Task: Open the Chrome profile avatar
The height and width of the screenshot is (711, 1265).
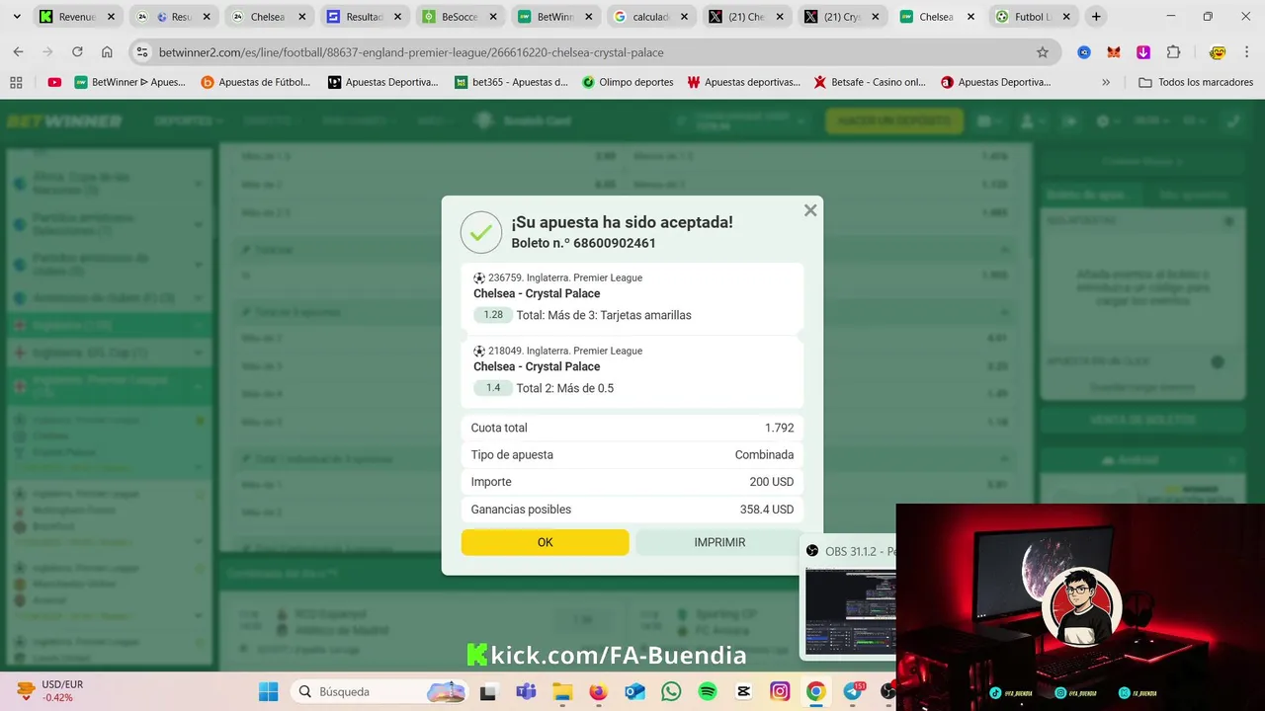Action: pyautogui.click(x=1218, y=52)
